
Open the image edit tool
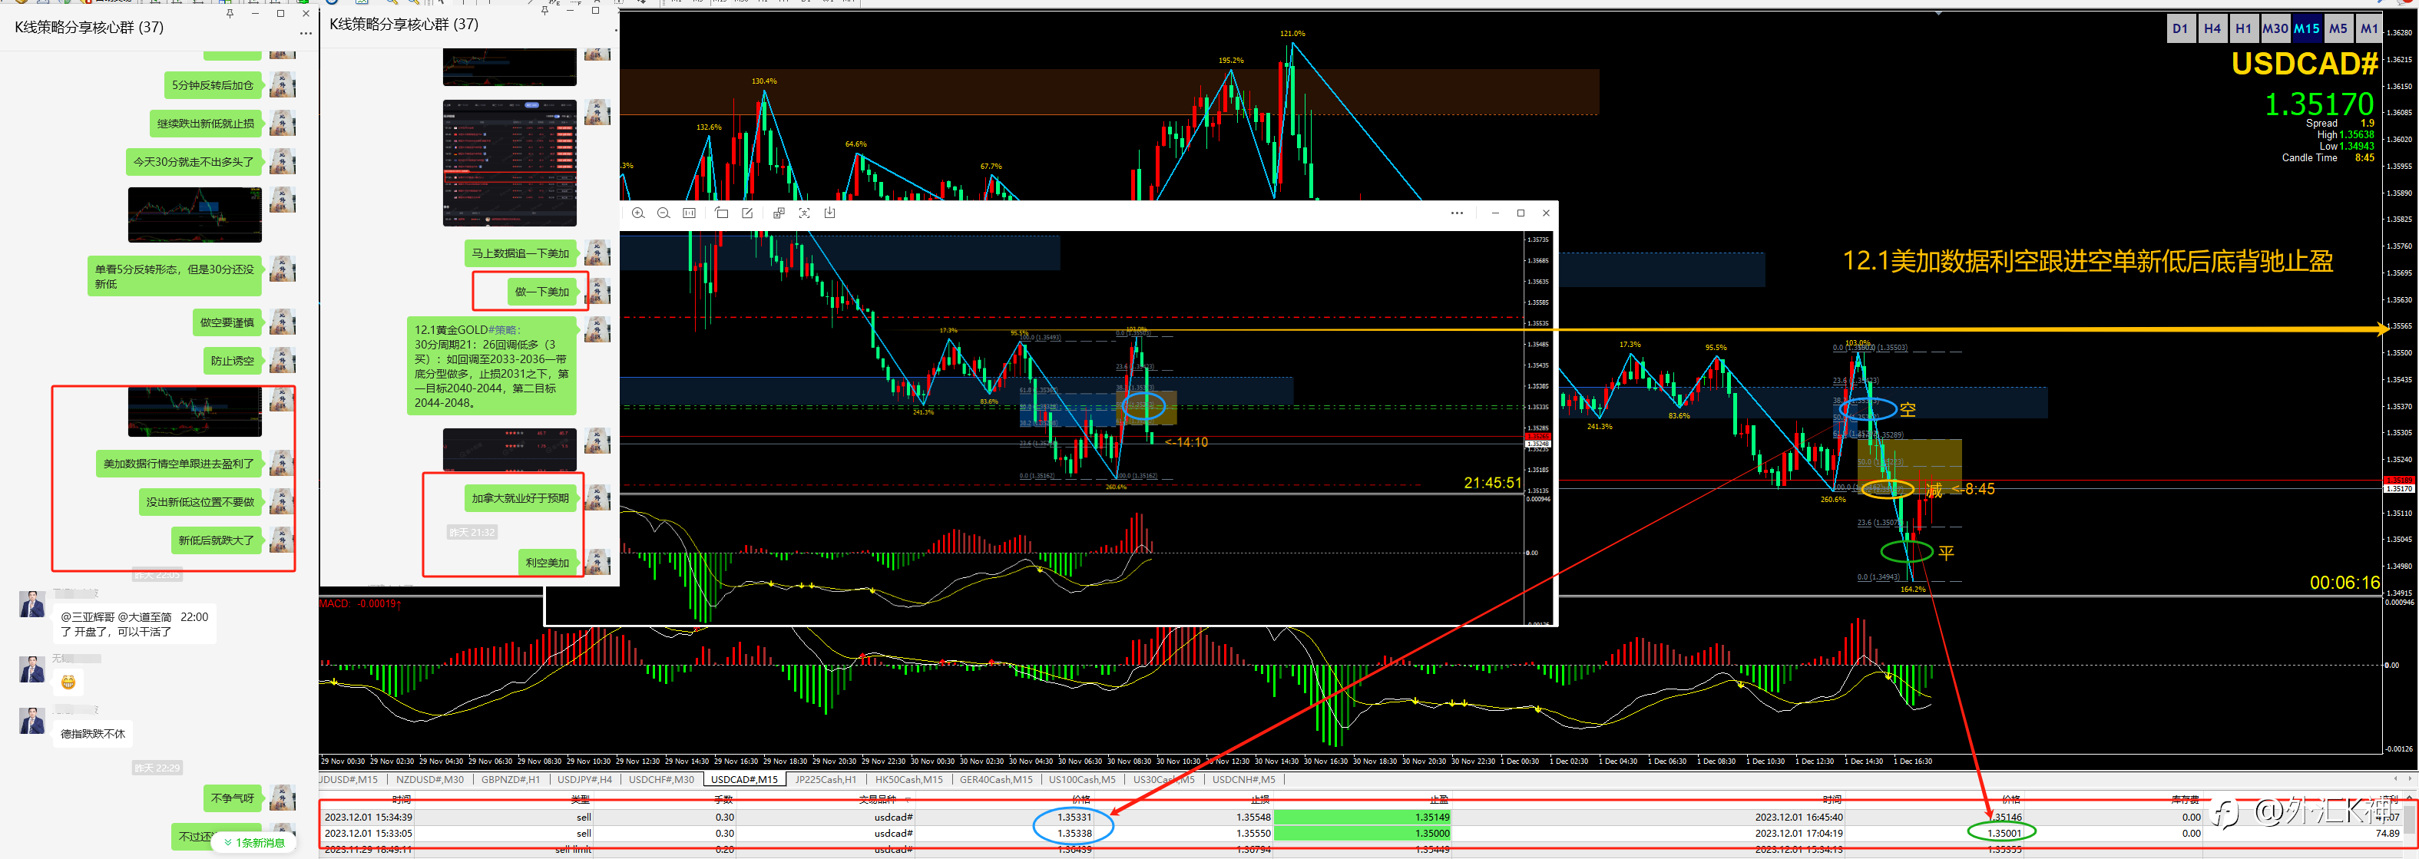point(747,213)
